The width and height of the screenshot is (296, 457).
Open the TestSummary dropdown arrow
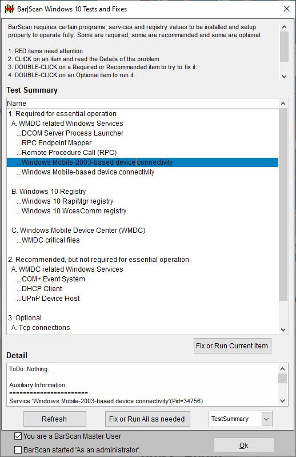(266, 419)
